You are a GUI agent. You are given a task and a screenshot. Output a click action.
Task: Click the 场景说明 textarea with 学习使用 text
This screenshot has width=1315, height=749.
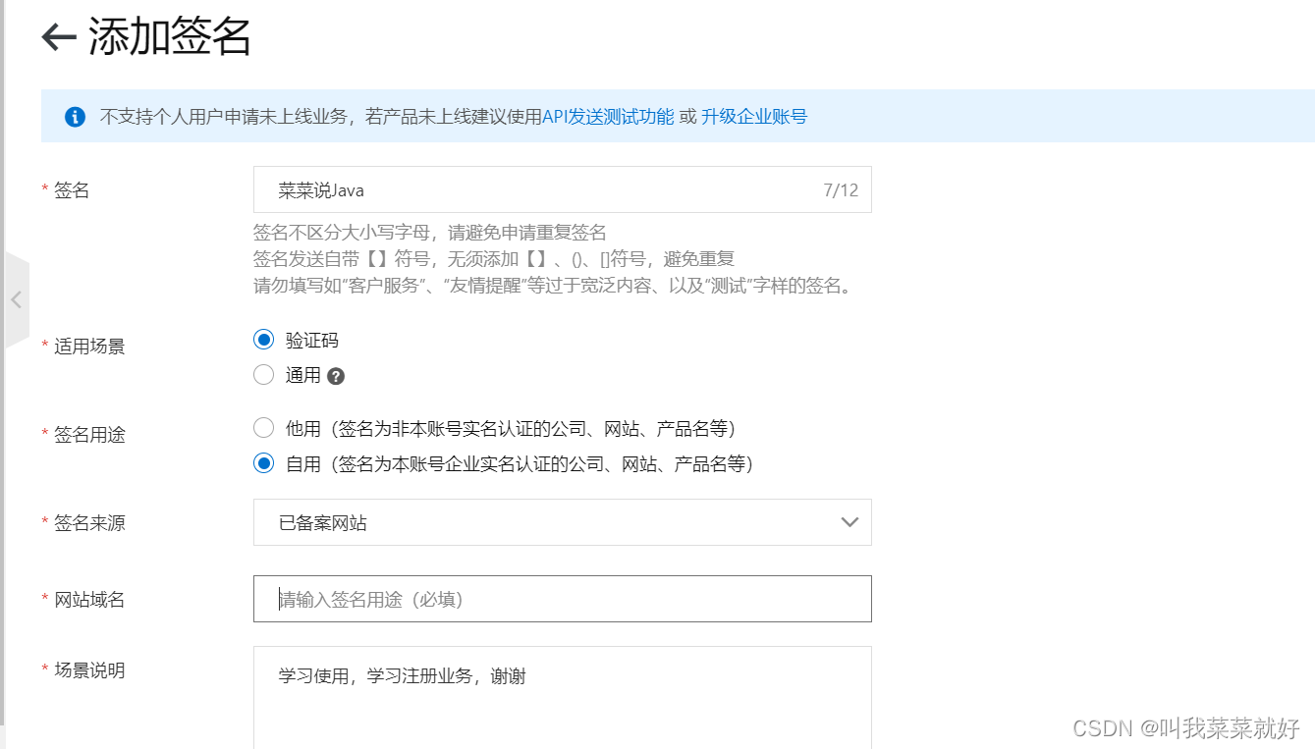coord(562,697)
